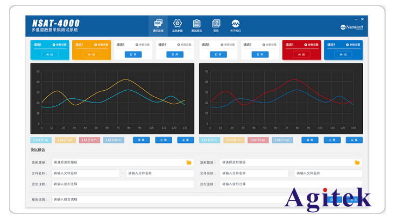Open the 帮助 help icon
Image resolution: width=402 pixels, height=224 pixels.
[216, 24]
